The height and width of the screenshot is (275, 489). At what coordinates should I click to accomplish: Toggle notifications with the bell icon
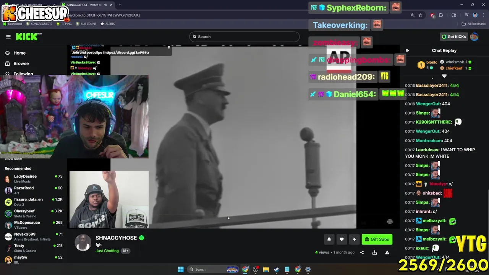point(329,239)
